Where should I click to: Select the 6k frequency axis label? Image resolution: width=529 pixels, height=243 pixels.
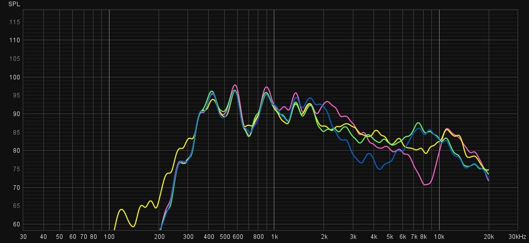point(403,237)
